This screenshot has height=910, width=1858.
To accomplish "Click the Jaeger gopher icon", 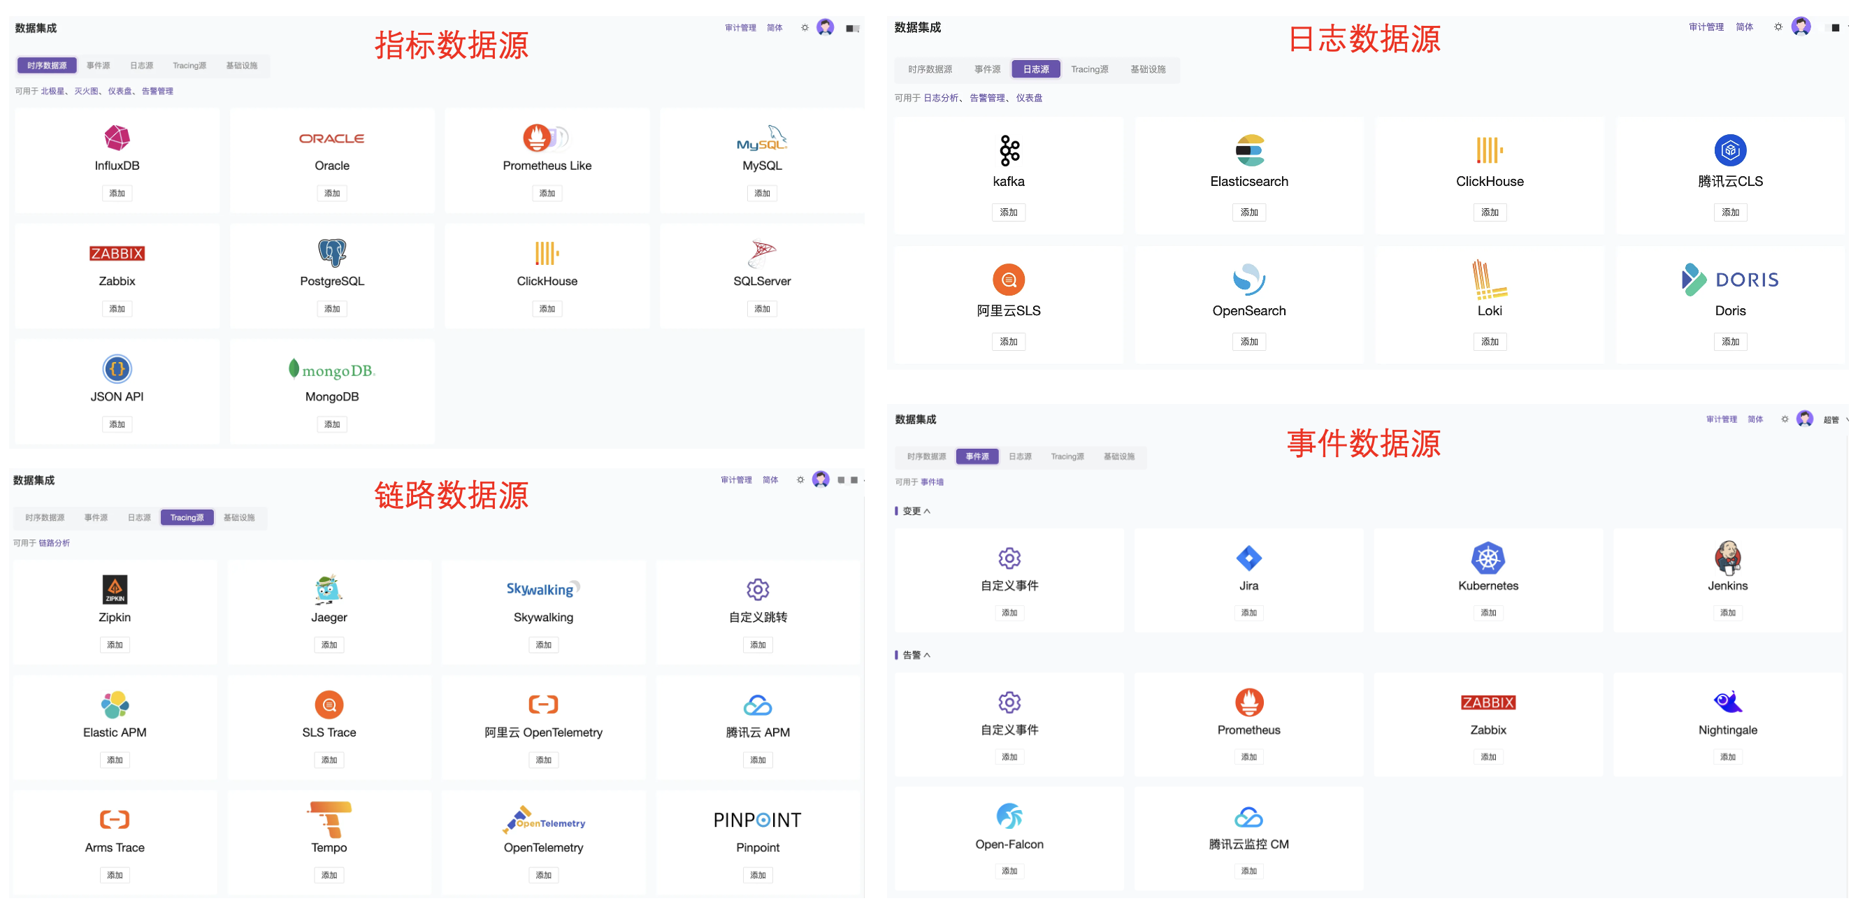I will [x=329, y=589].
